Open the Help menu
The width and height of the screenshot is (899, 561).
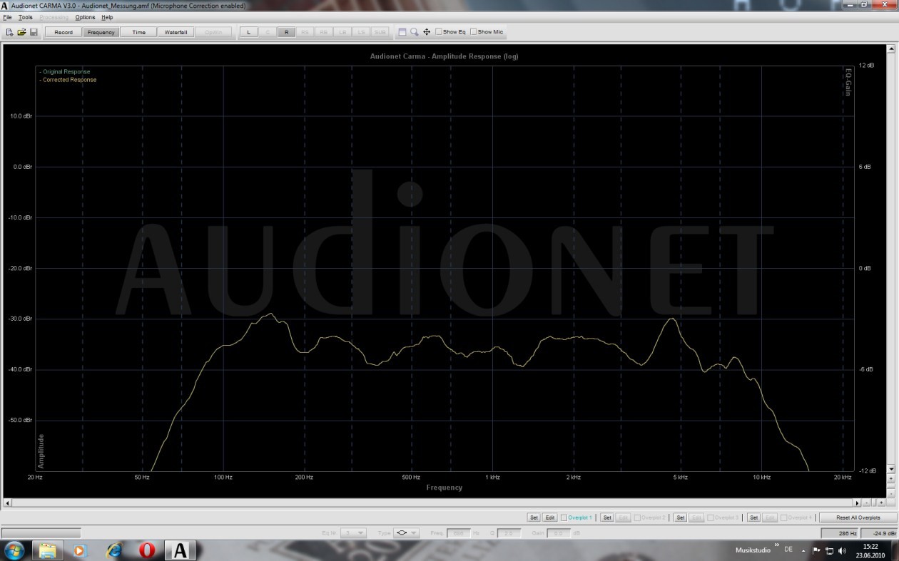[x=107, y=17]
